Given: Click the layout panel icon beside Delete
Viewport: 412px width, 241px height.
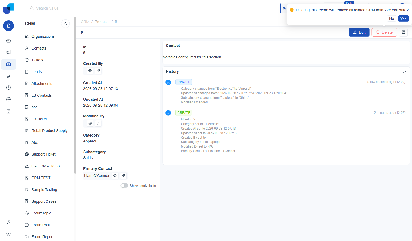Looking at the screenshot, I should [x=403, y=32].
